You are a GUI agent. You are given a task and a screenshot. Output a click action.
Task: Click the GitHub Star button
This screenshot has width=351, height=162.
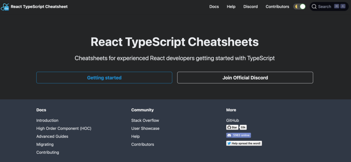(232, 127)
